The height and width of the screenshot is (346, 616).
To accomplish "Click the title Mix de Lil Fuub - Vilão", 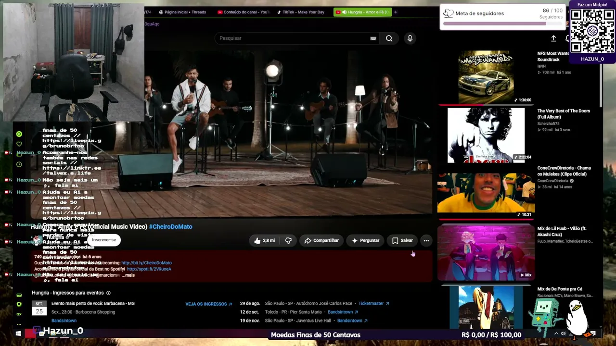I will 562,232.
